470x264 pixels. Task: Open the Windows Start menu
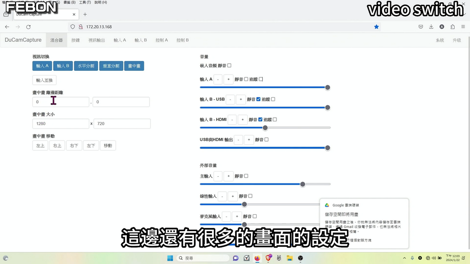click(170, 258)
